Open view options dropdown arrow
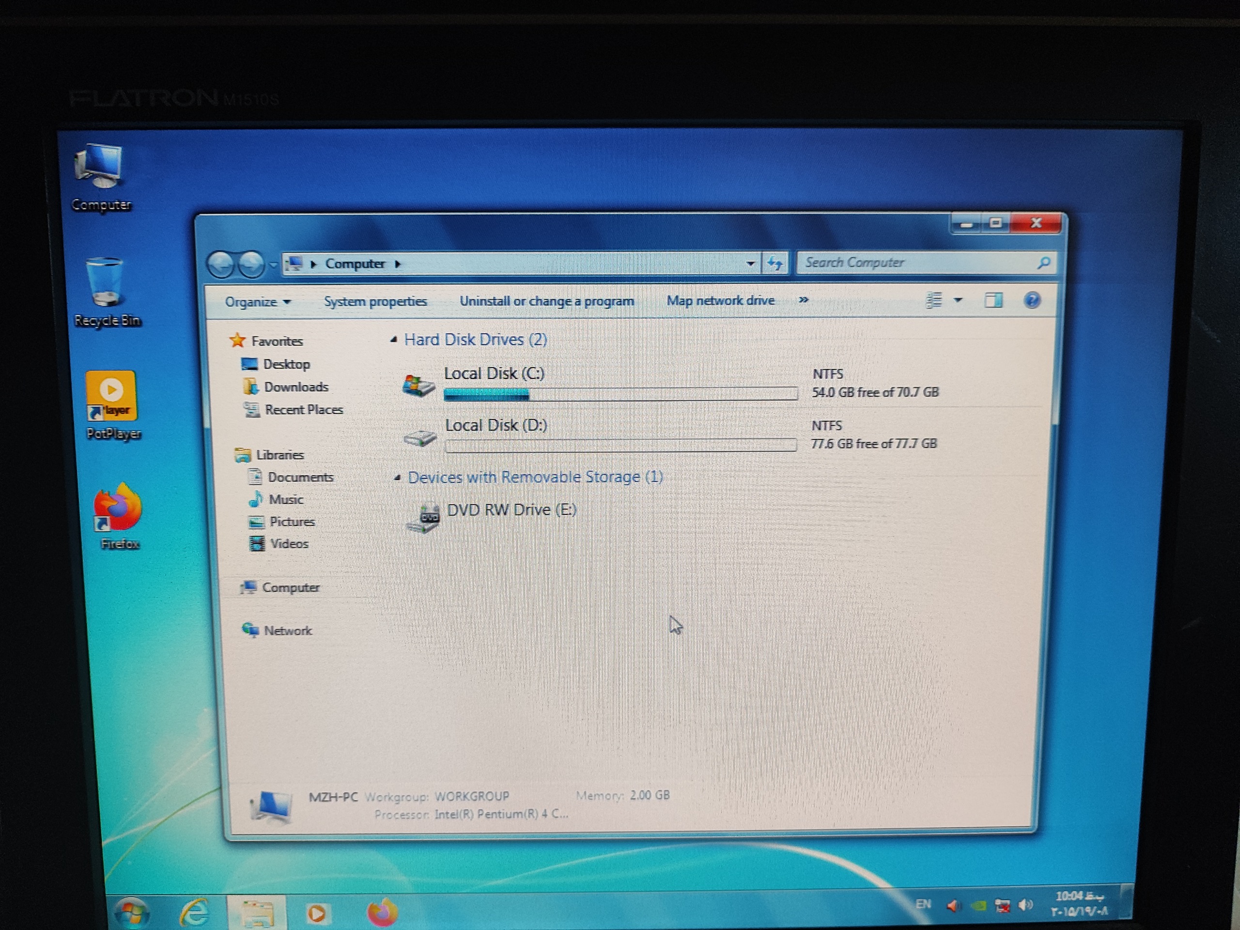This screenshot has width=1240, height=930. 958,300
